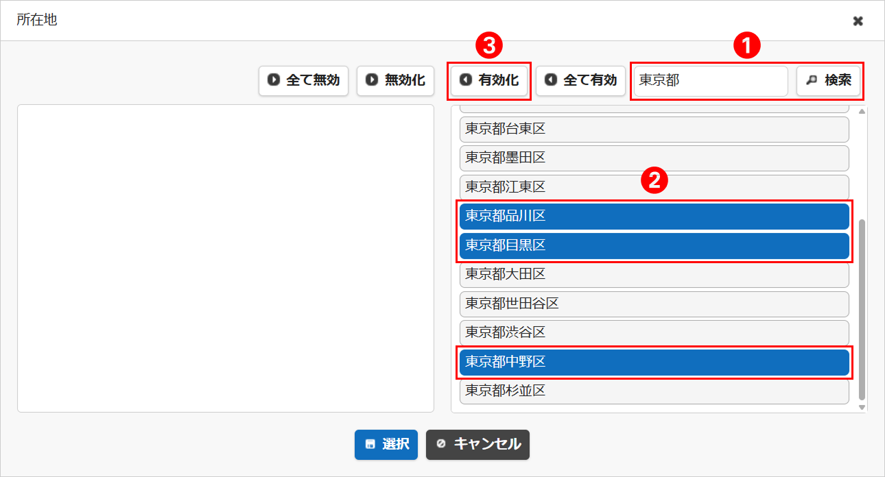Select 東京都大田区 in the list
The width and height of the screenshot is (885, 477).
point(654,275)
